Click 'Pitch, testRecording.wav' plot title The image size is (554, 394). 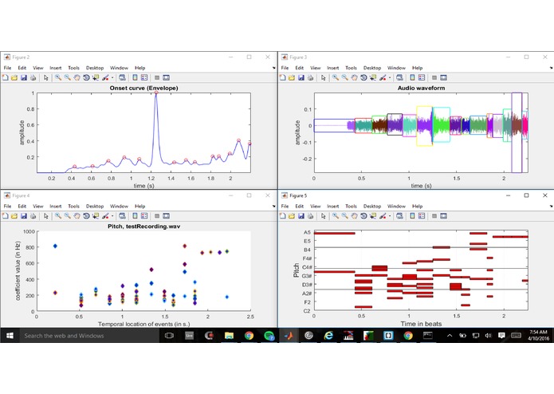point(143,227)
